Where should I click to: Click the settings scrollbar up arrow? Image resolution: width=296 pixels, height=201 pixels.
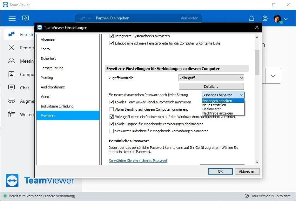pos(257,38)
